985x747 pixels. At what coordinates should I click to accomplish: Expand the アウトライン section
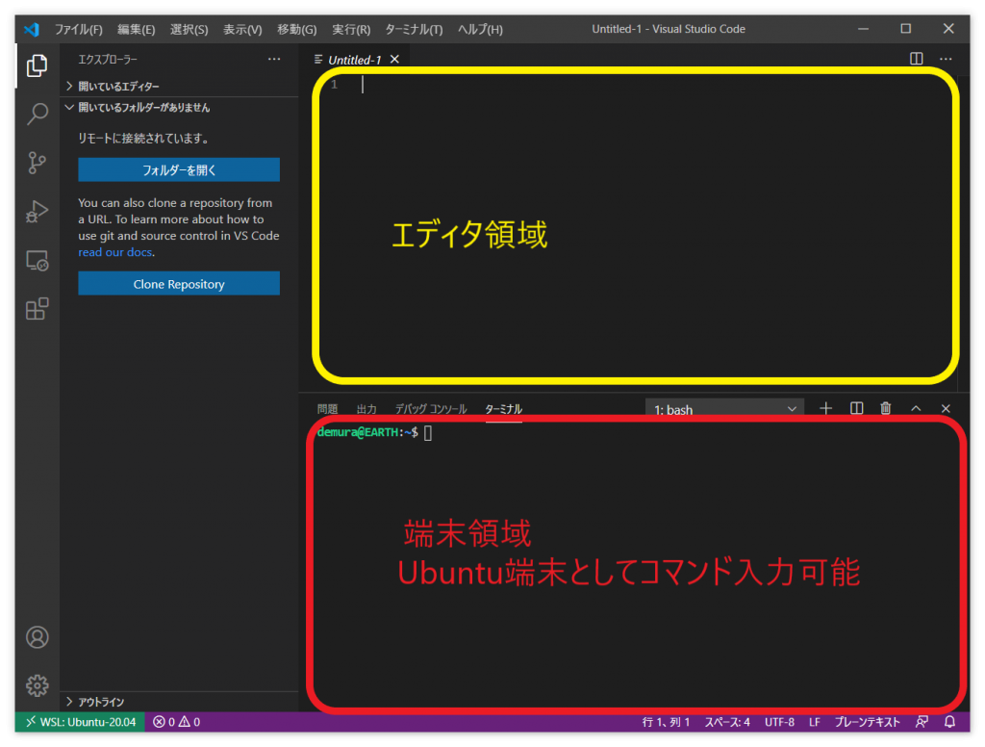pyautogui.click(x=100, y=702)
